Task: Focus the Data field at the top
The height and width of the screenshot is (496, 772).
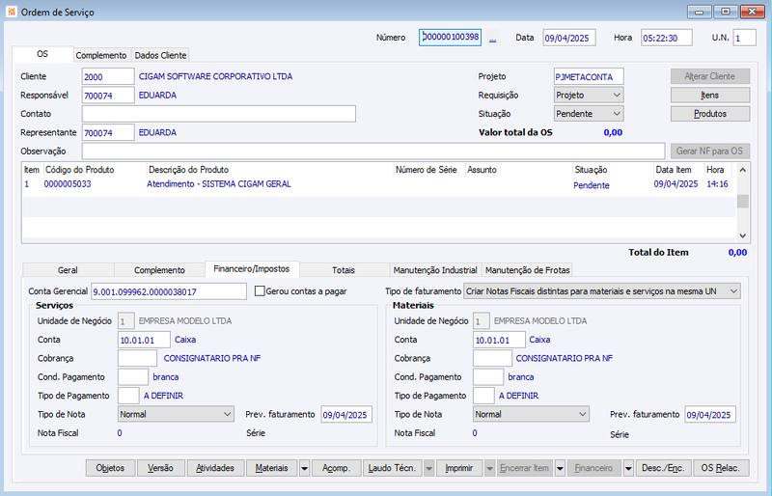Action: (x=569, y=38)
